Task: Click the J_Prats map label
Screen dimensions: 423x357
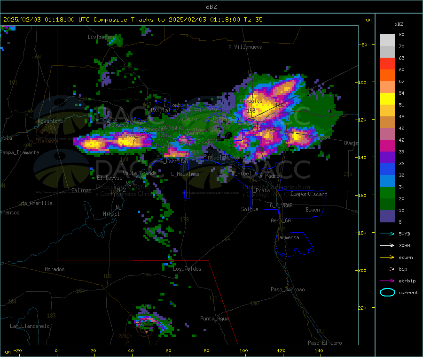Action: point(260,190)
